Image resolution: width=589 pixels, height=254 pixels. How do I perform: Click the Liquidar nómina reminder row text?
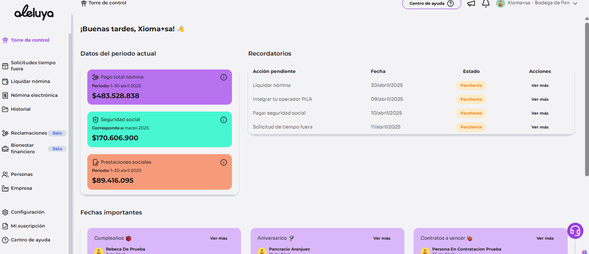272,86
